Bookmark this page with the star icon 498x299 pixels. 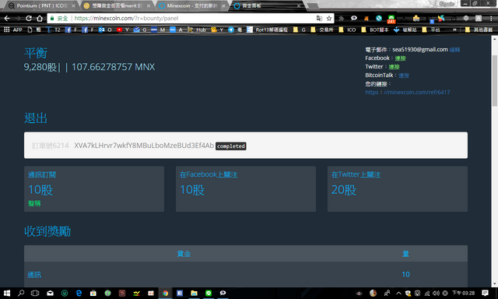coord(329,19)
